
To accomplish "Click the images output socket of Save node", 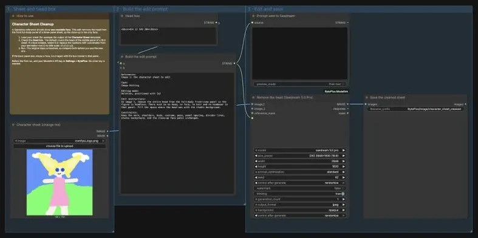I will (465, 104).
